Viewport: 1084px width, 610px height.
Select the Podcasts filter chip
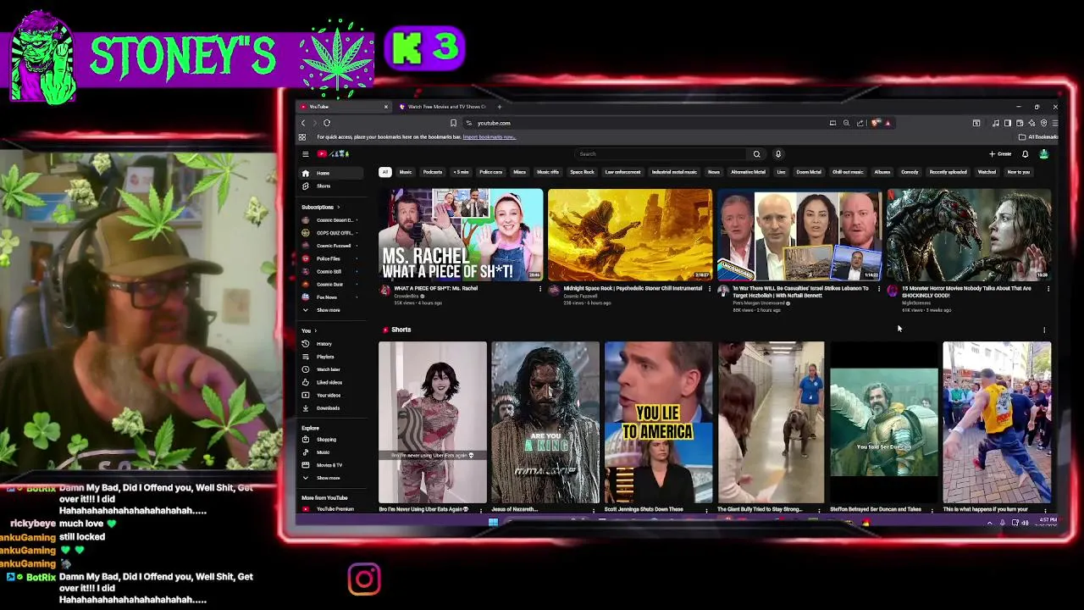pos(433,172)
